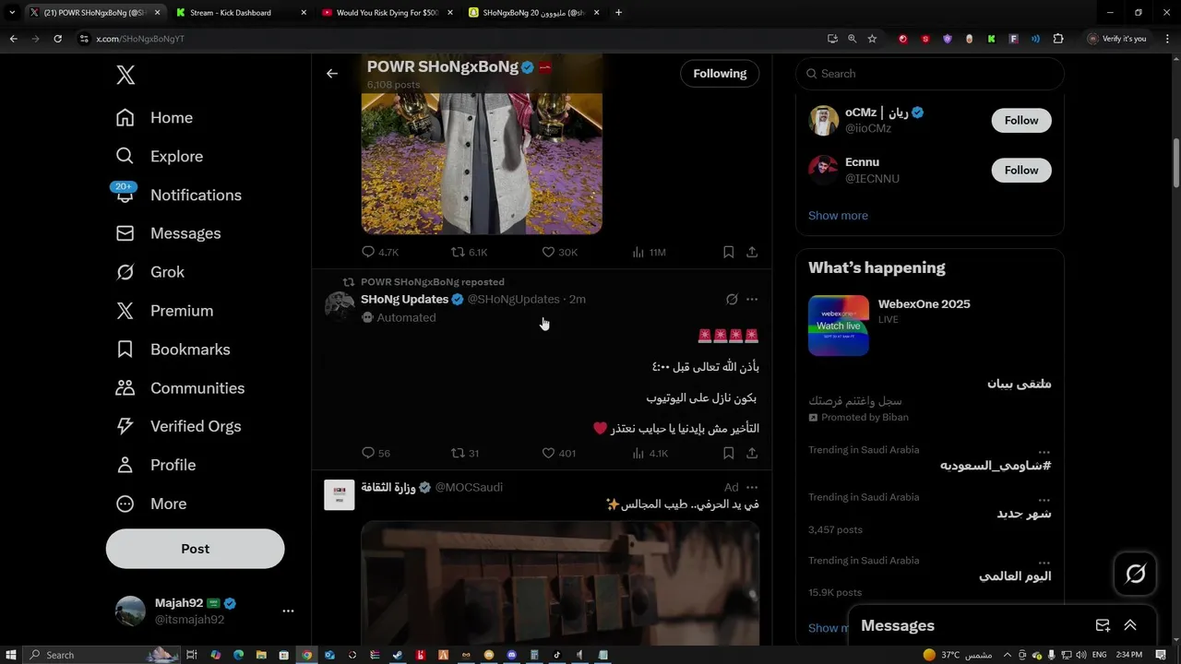
Task: Like the post with 30K likes
Action: coord(559,252)
